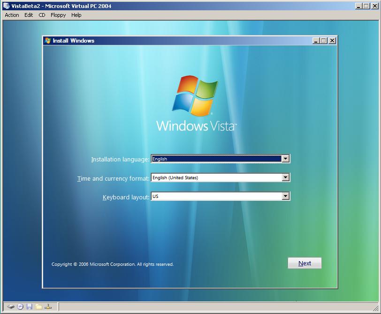Expand the Time and currency format dropdown arrow
The image size is (381, 314).
285,177
